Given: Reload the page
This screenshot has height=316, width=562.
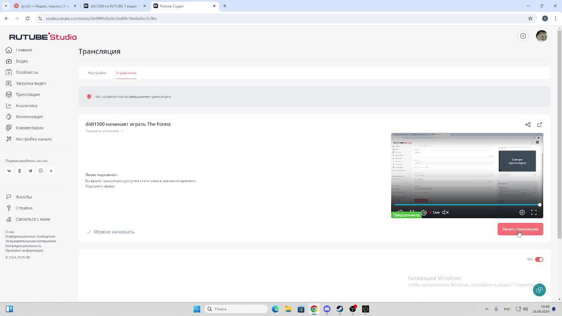Looking at the screenshot, I should click(27, 18).
